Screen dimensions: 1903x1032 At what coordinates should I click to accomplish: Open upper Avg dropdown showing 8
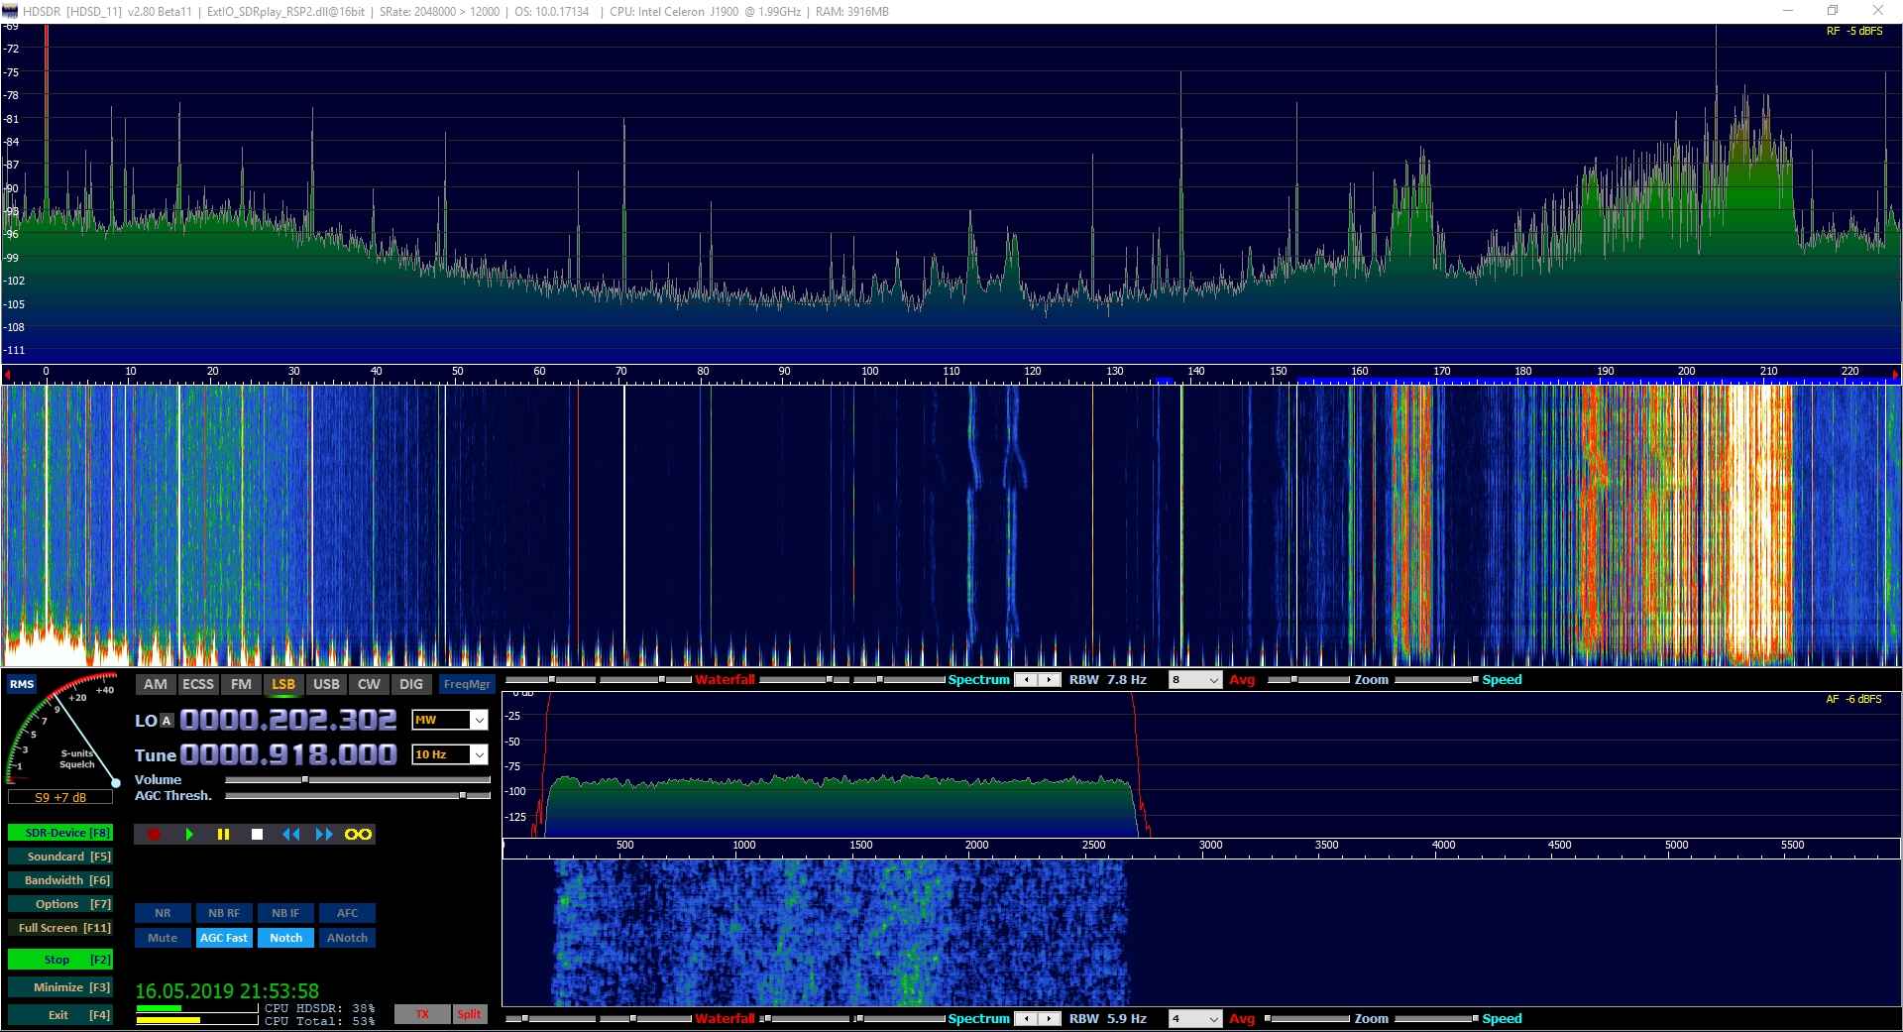point(1195,680)
